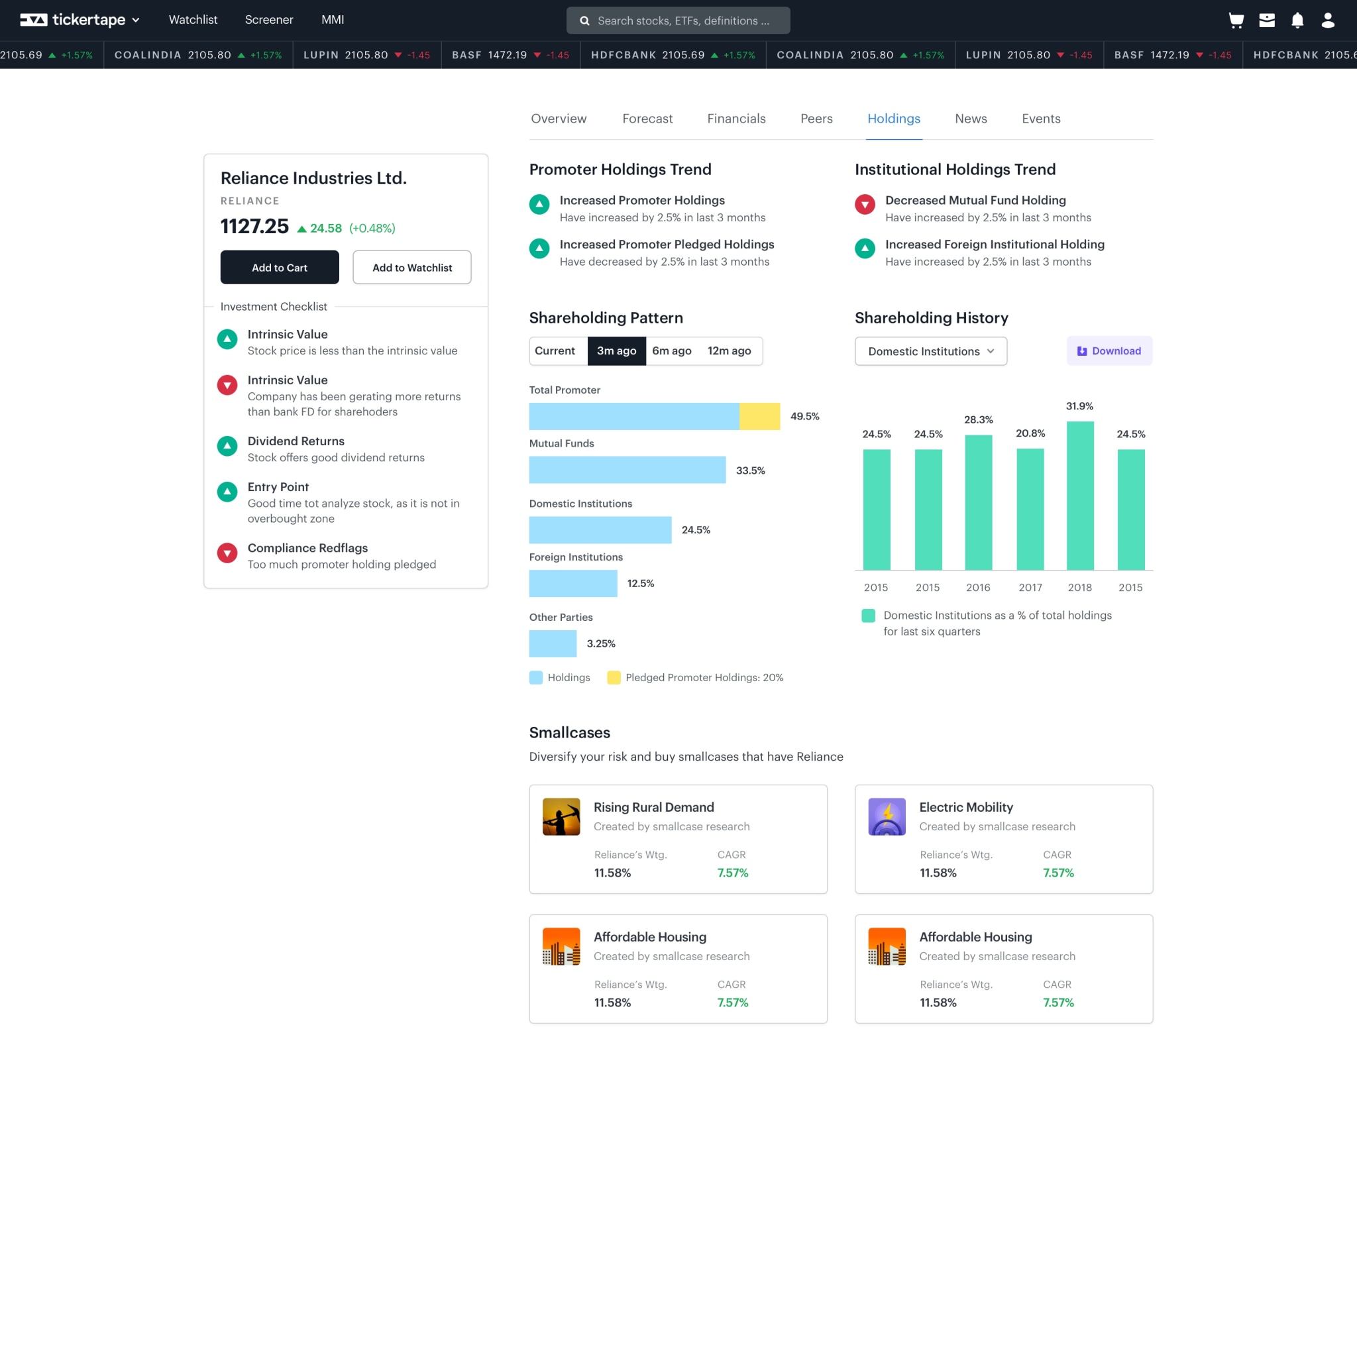
Task: Select 6m ago shareholding period
Action: click(x=671, y=351)
